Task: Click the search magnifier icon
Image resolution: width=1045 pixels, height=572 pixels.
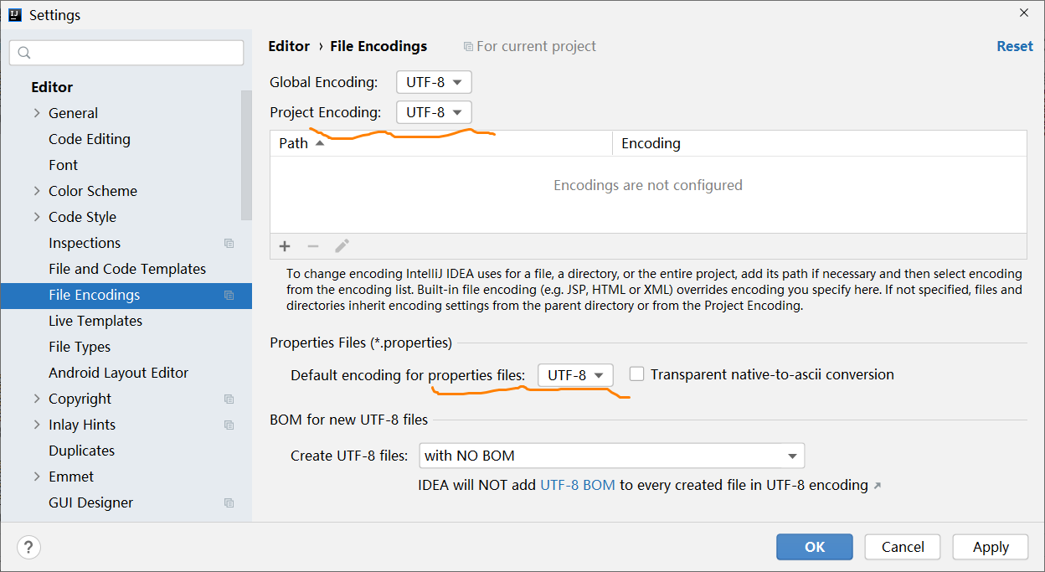Action: tap(24, 53)
